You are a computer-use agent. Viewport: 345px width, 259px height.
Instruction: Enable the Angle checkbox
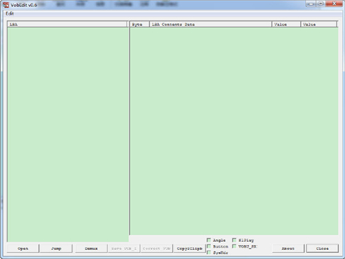[209, 240]
